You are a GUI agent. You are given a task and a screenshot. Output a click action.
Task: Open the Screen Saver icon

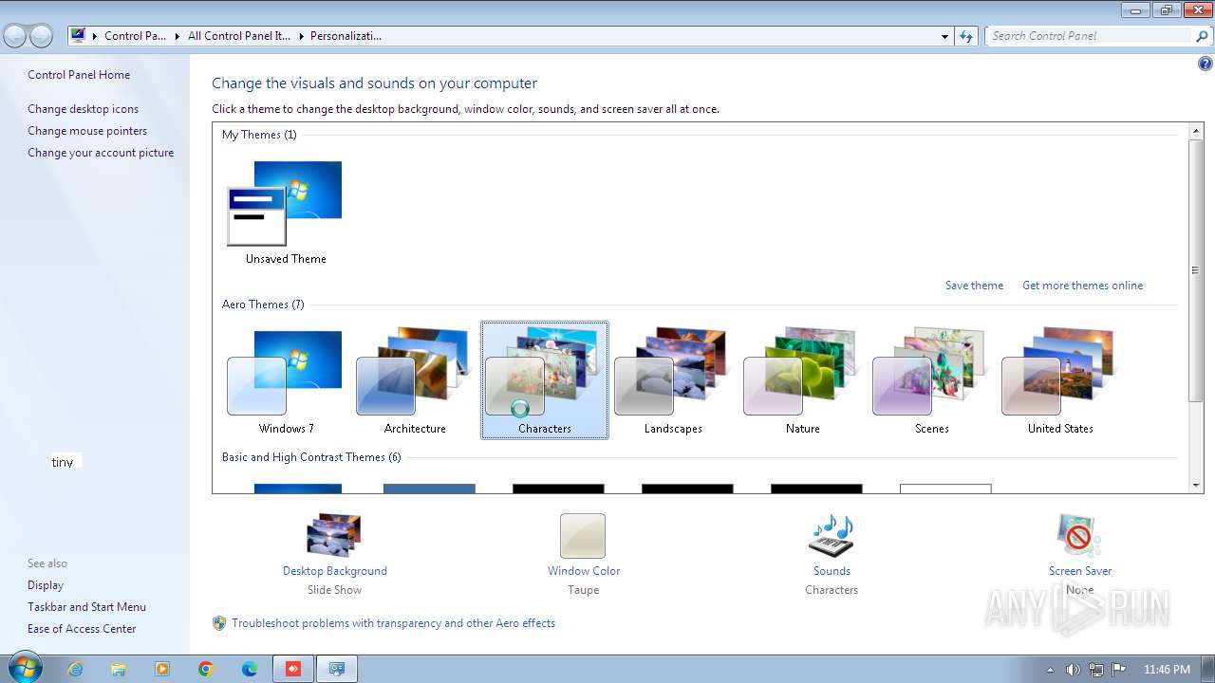tap(1079, 535)
